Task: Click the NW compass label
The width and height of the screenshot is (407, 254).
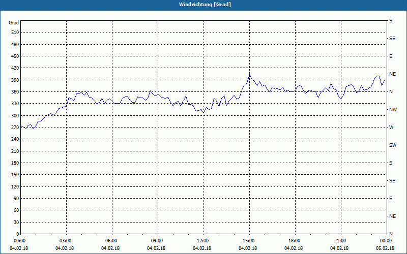Action: point(393,110)
